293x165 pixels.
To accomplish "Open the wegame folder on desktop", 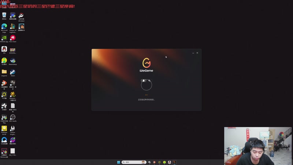I will (x=4, y=73).
